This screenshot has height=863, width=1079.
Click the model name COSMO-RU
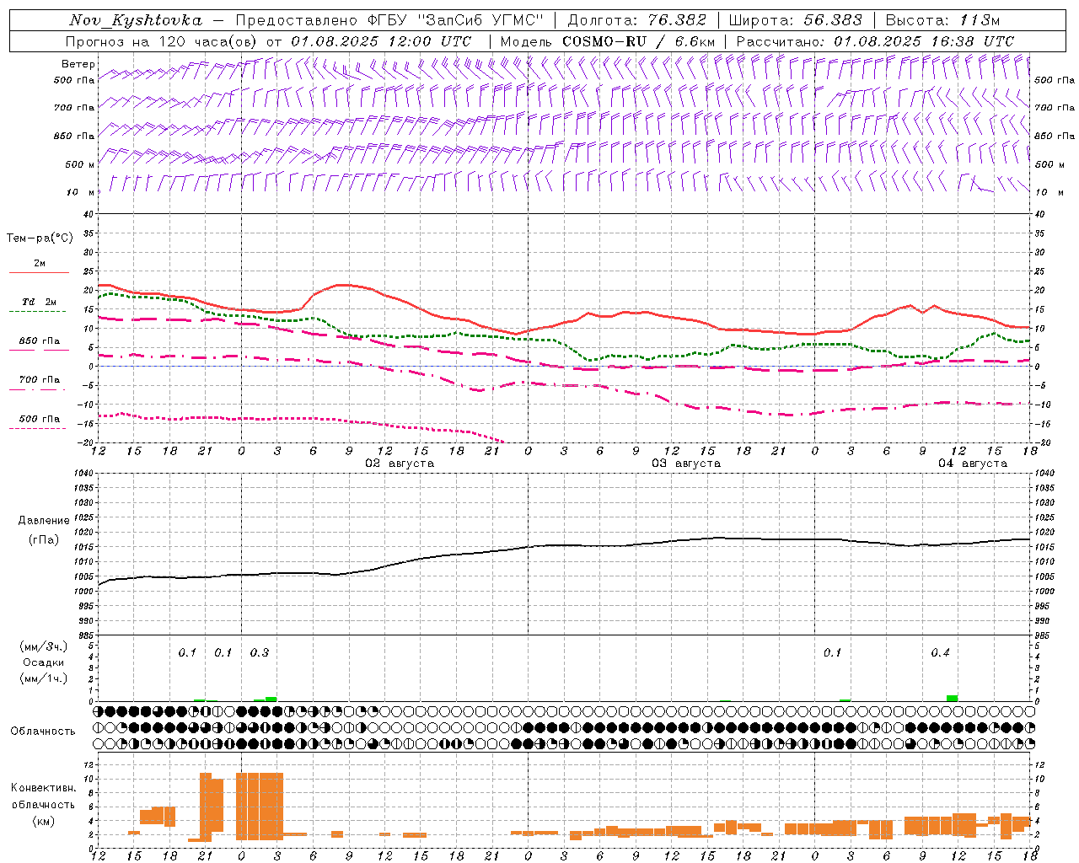click(604, 41)
